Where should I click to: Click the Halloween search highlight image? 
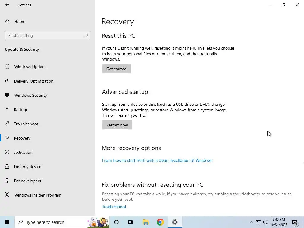click(98, 222)
